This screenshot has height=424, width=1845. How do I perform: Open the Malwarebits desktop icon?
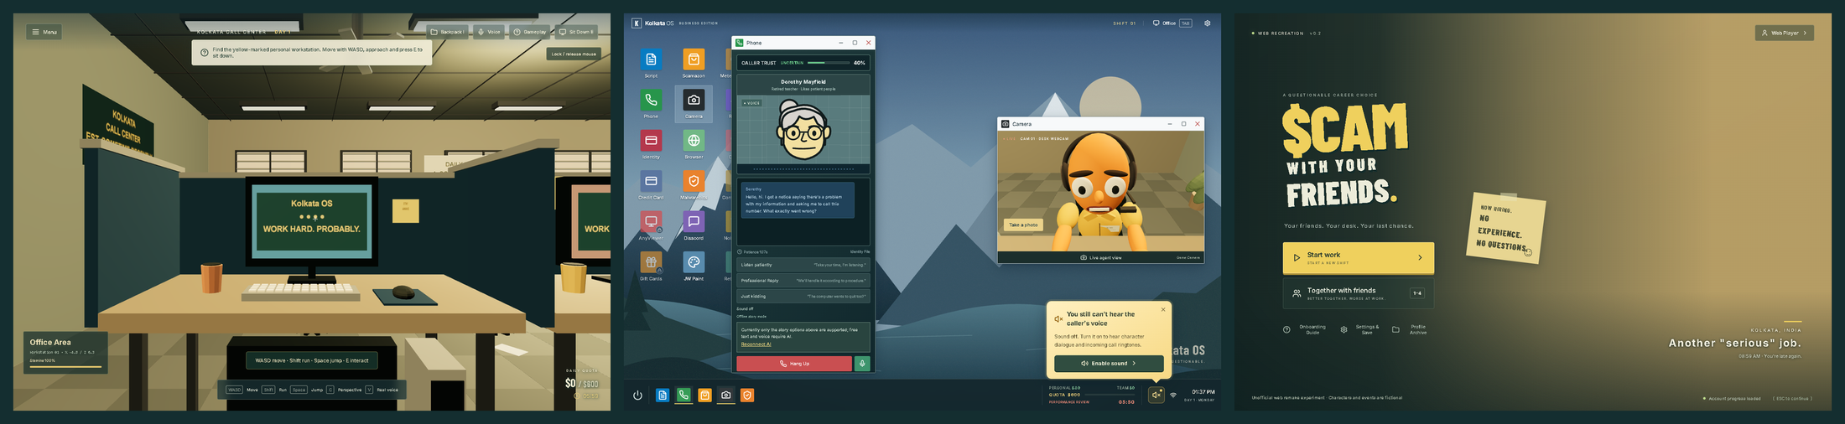click(694, 184)
